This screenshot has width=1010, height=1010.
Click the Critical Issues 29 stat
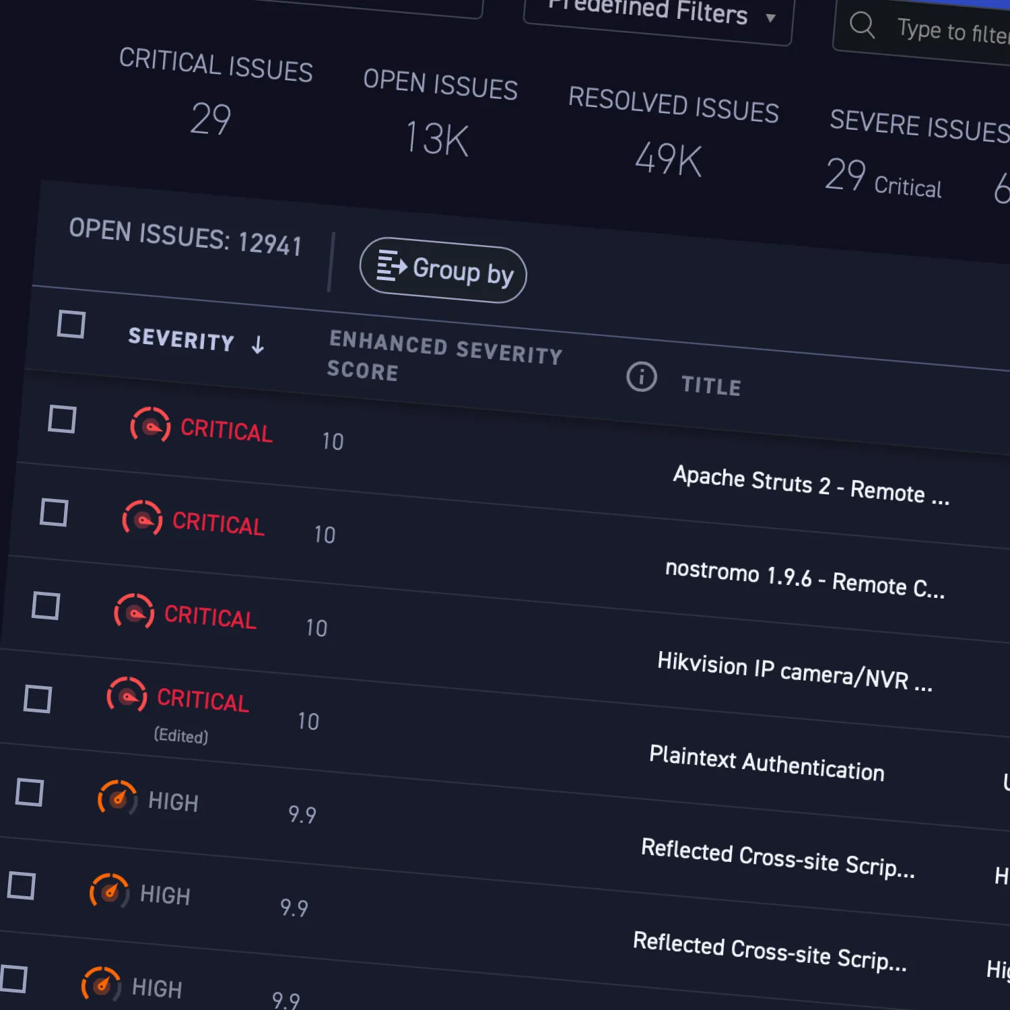(x=214, y=92)
